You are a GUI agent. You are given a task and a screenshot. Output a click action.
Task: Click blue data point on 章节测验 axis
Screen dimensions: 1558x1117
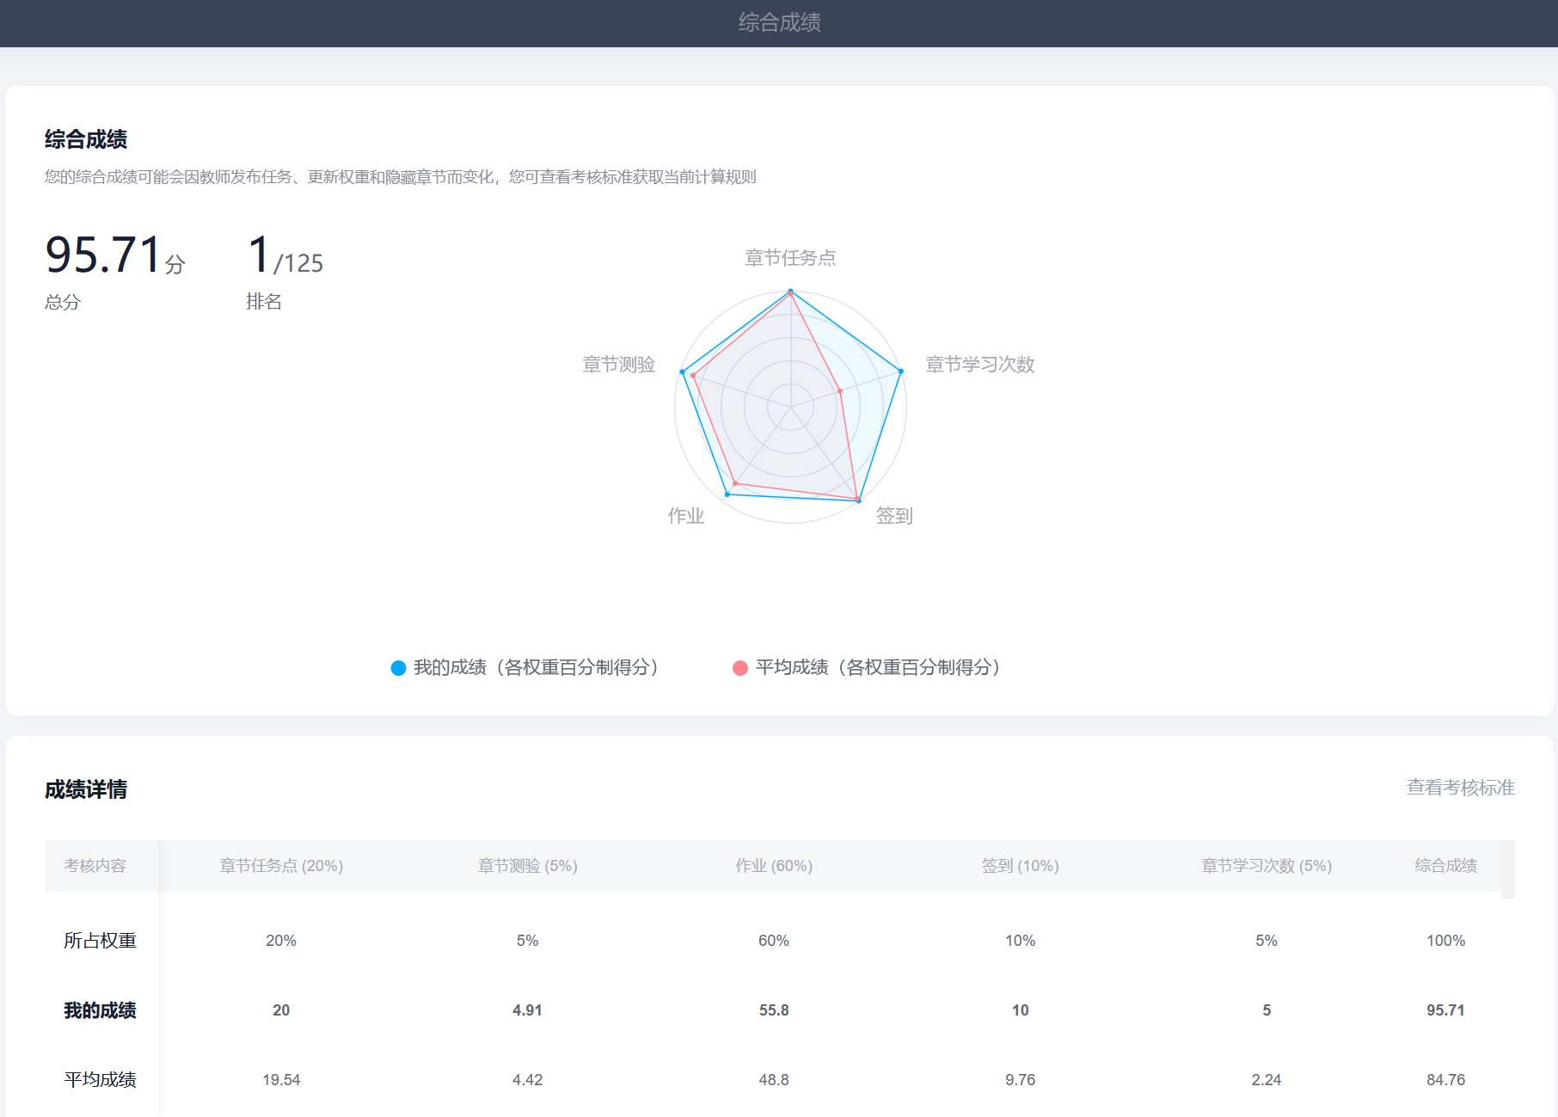coord(682,371)
